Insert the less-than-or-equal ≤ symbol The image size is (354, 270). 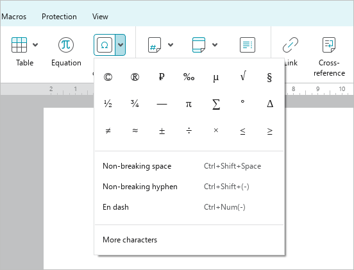coord(242,131)
